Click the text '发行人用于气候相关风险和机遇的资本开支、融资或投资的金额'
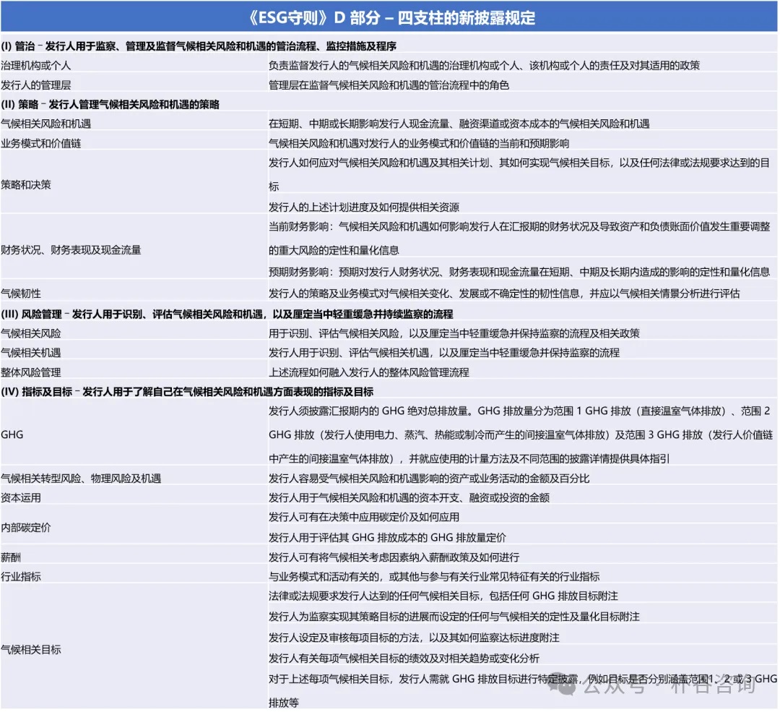Image resolution: width=780 pixels, height=715 pixels. 409,498
